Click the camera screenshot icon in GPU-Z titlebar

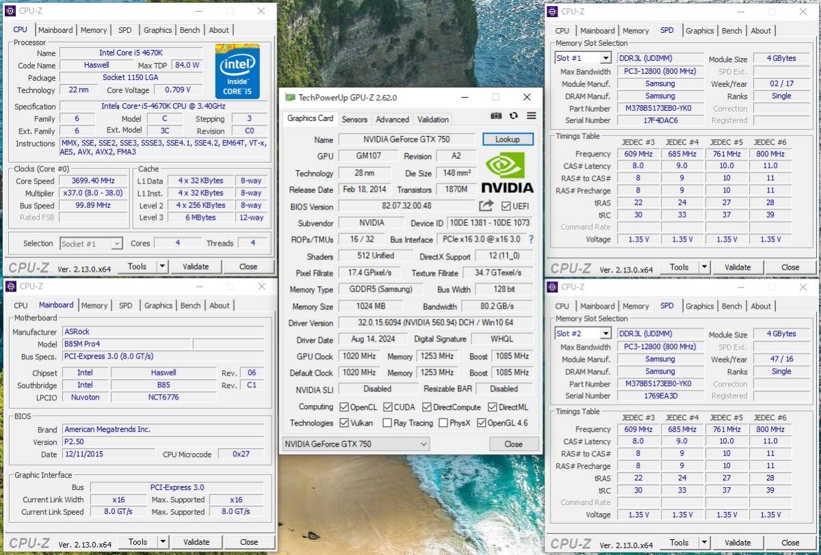pos(496,116)
